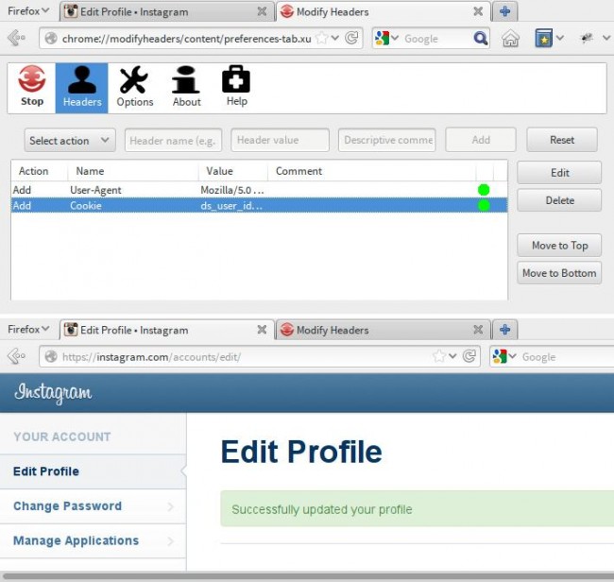Close Modify Headers tab in upper window
614x582 pixels.
click(x=478, y=11)
